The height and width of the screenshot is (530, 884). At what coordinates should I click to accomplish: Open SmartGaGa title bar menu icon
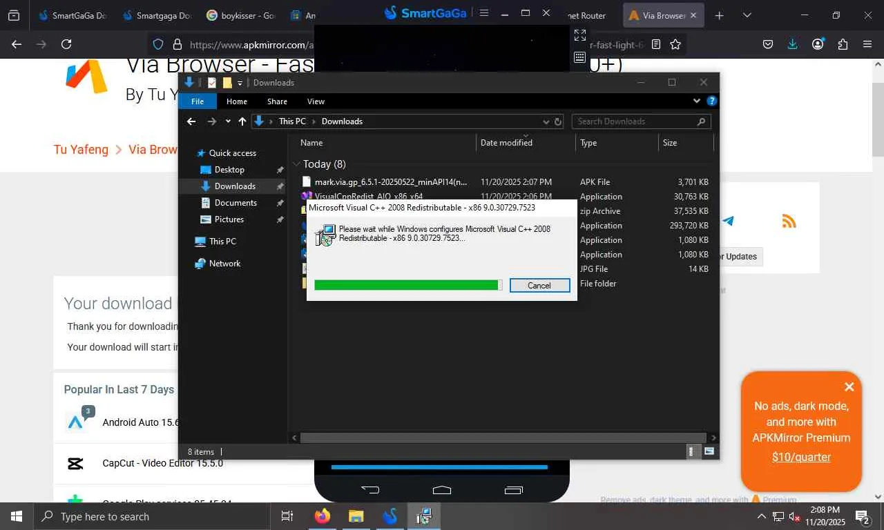(x=484, y=12)
